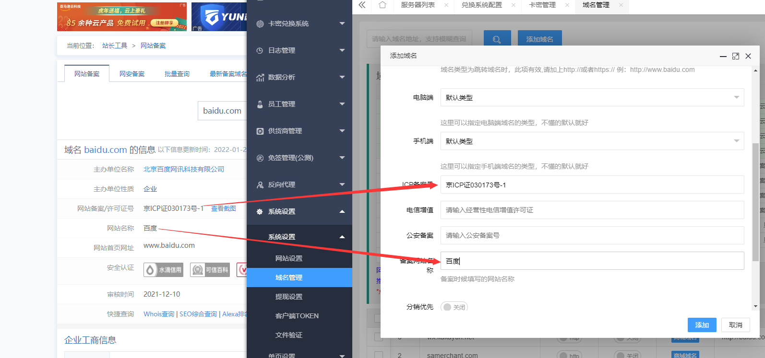This screenshot has width=765, height=358.
Task: Expand 日志管理 menu arrow
Action: [x=342, y=50]
